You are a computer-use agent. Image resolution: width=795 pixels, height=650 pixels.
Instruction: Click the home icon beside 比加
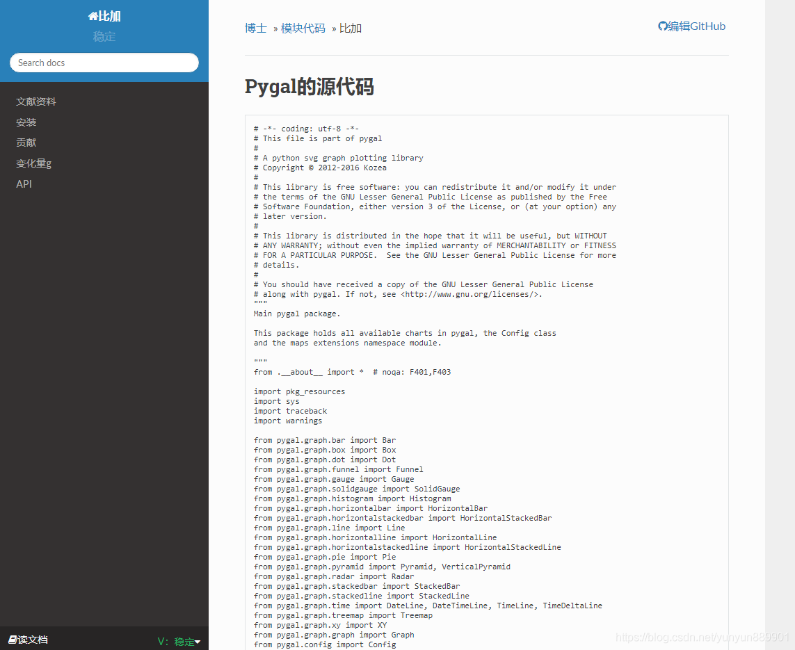pyautogui.click(x=93, y=16)
